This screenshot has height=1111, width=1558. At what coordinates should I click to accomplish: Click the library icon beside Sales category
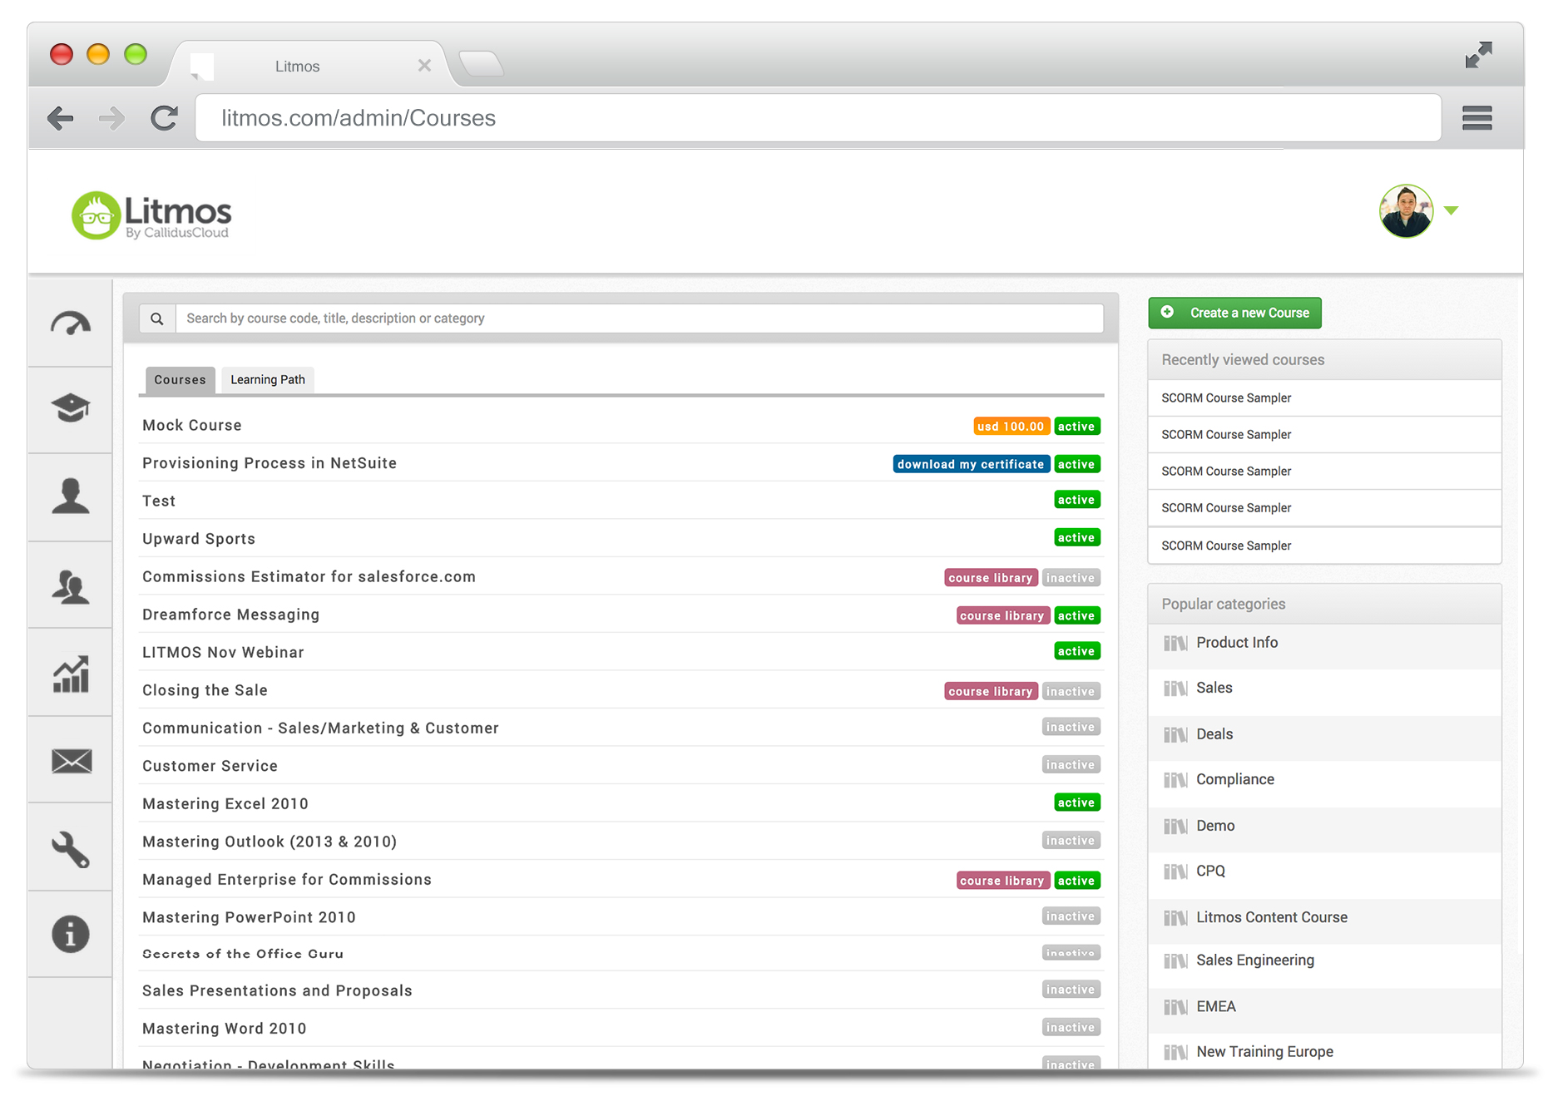[x=1175, y=689]
